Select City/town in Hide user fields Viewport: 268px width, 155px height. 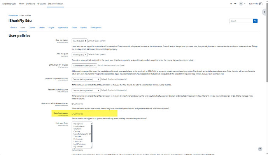point(77,129)
